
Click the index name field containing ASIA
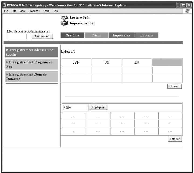tap(76, 107)
